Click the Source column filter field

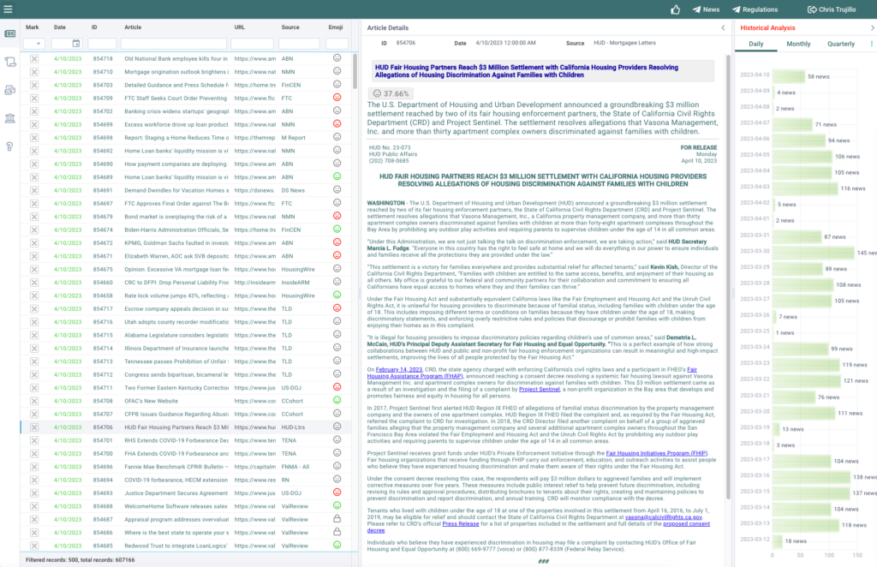pos(299,44)
